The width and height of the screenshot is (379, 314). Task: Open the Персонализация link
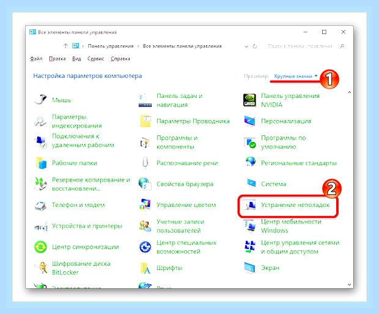[x=286, y=121]
